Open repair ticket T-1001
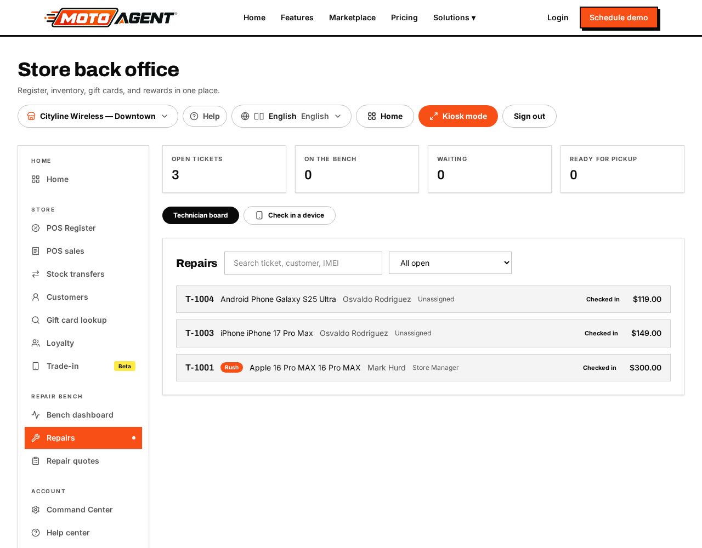 point(423,368)
